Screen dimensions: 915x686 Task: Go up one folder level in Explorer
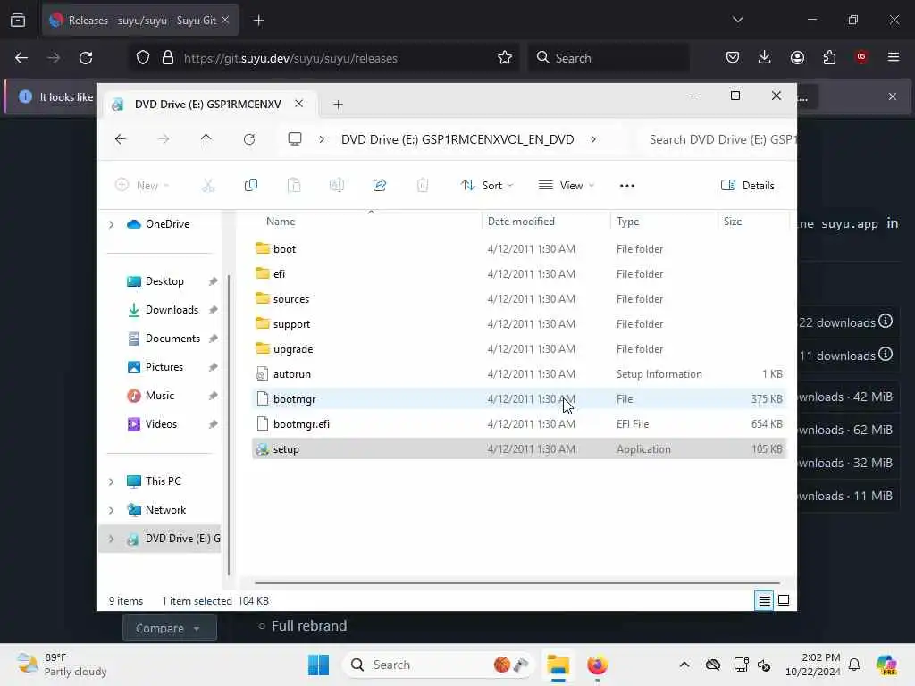point(206,139)
